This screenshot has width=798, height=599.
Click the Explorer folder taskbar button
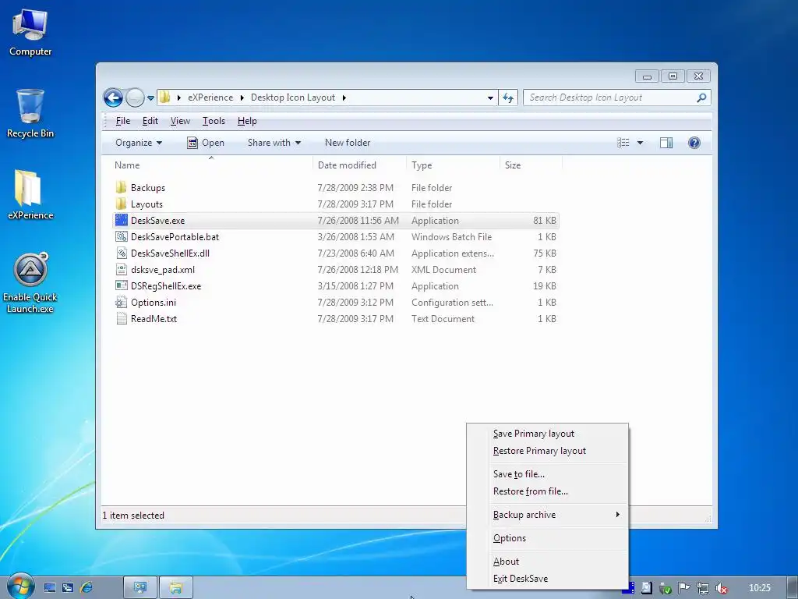(175, 588)
